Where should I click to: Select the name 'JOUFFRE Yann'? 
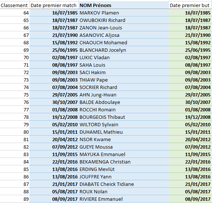click(x=96, y=177)
